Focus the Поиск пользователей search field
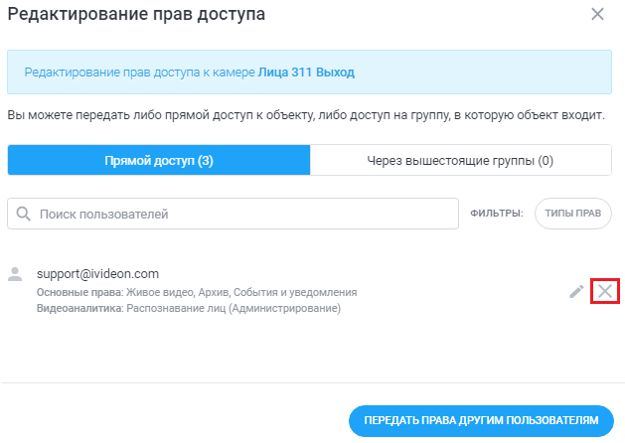Viewport: 625px width, 443px height. (x=233, y=214)
